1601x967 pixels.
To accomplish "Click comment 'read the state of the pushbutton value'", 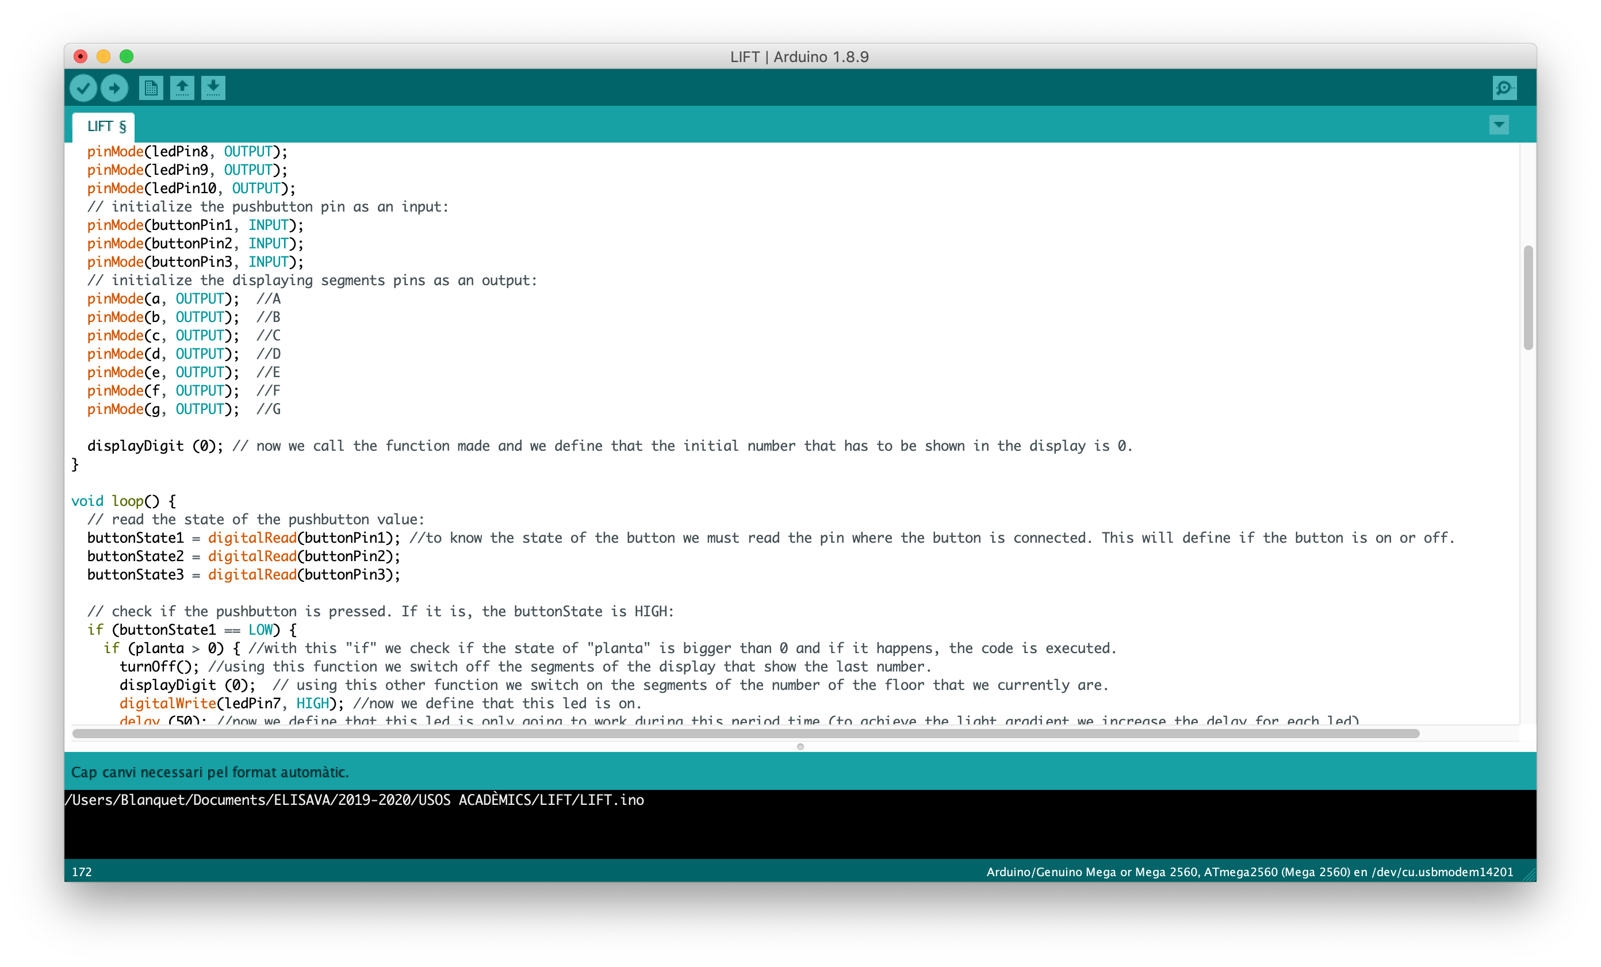I will (255, 520).
